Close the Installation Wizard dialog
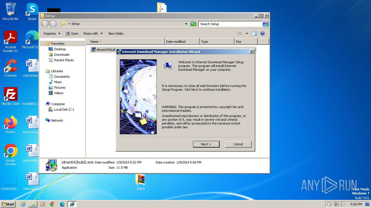 tap(252, 52)
